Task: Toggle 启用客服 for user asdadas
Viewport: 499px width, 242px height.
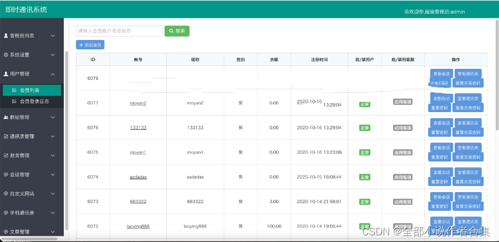Action: [x=403, y=177]
